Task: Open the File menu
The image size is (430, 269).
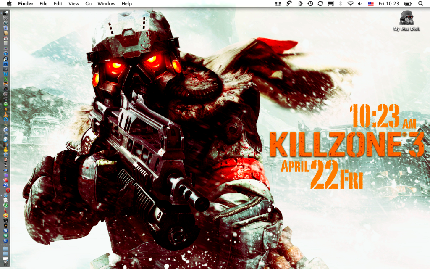Action: click(43, 4)
